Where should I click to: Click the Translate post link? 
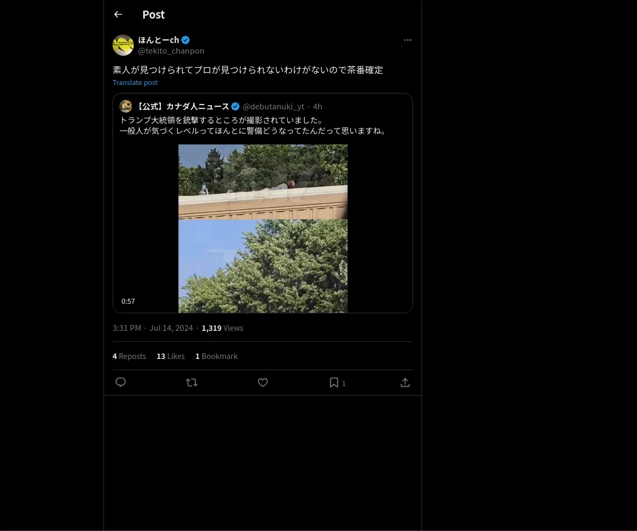point(135,82)
